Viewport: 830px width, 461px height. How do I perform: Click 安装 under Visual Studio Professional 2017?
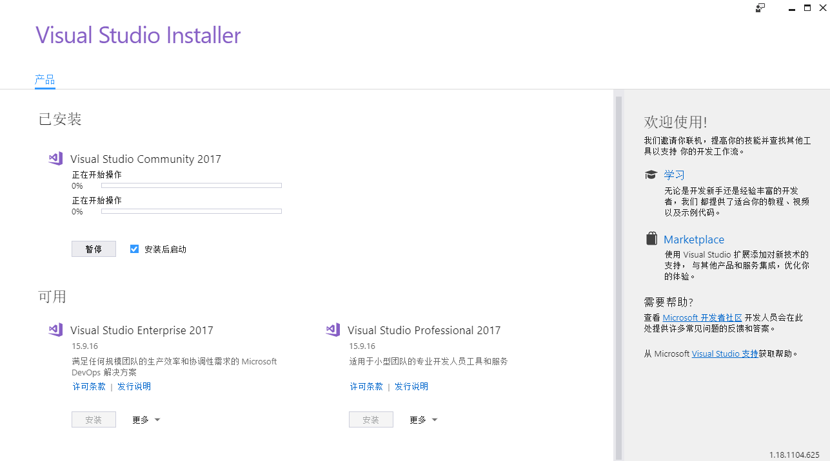click(x=371, y=419)
